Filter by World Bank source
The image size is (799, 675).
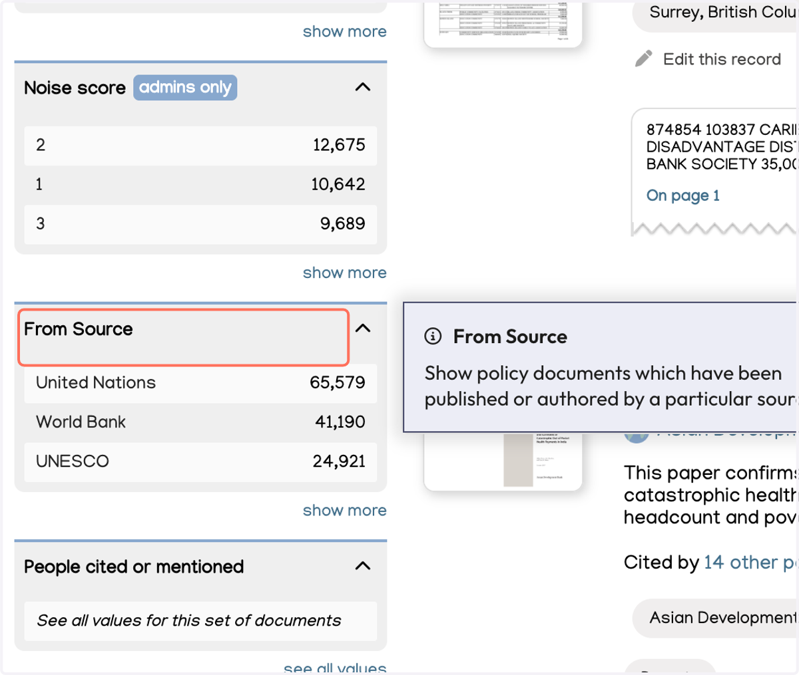pos(200,422)
